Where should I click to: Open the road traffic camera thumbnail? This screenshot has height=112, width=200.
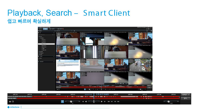[x=140, y=65]
